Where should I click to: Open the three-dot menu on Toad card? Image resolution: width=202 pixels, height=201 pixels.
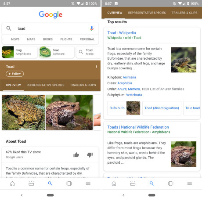point(96,67)
